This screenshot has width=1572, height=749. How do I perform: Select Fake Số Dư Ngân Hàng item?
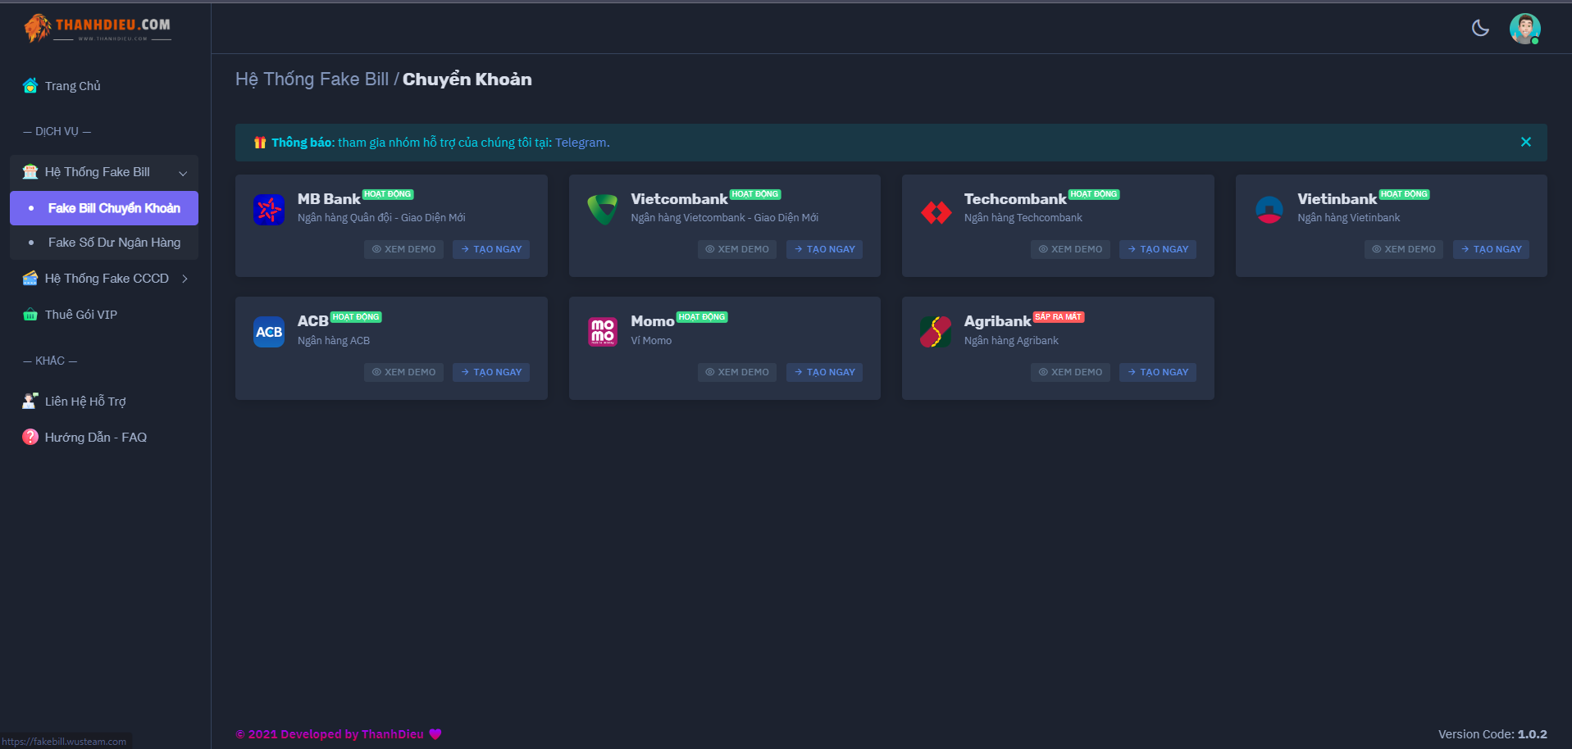click(114, 243)
